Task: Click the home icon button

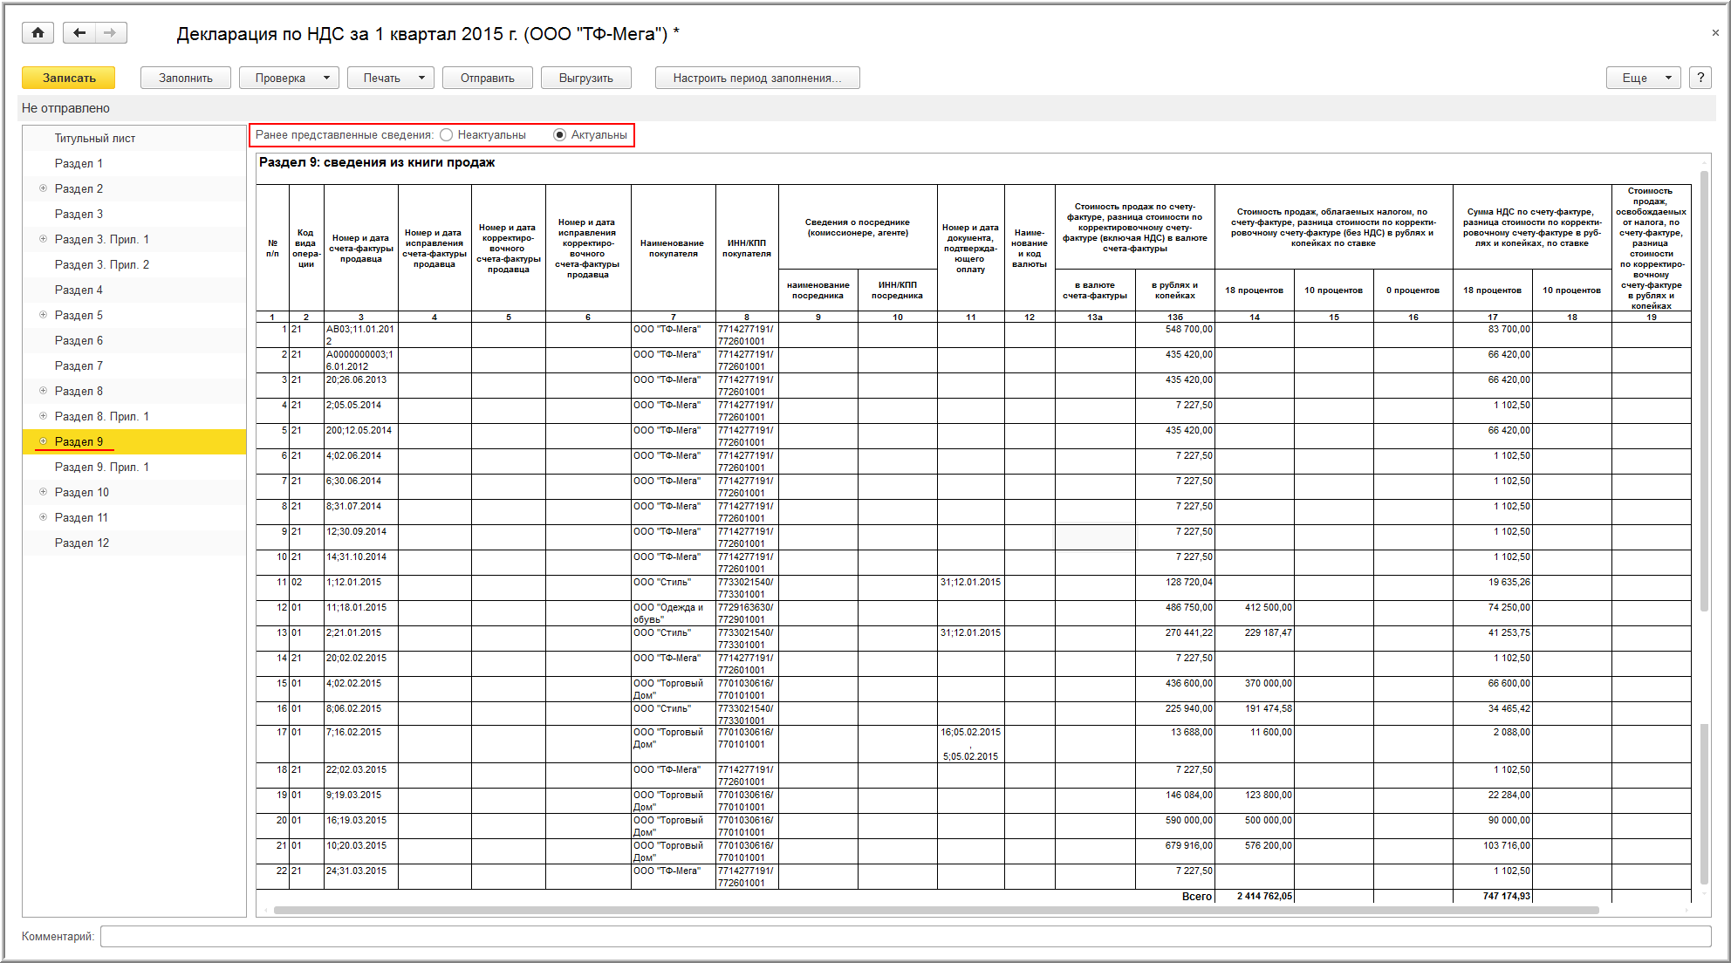Action: tap(38, 33)
